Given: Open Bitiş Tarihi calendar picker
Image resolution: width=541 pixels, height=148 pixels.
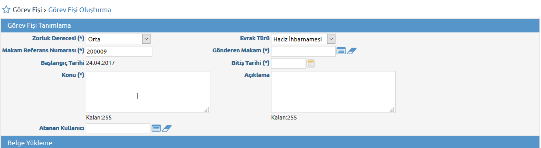Looking at the screenshot, I should pyautogui.click(x=311, y=63).
